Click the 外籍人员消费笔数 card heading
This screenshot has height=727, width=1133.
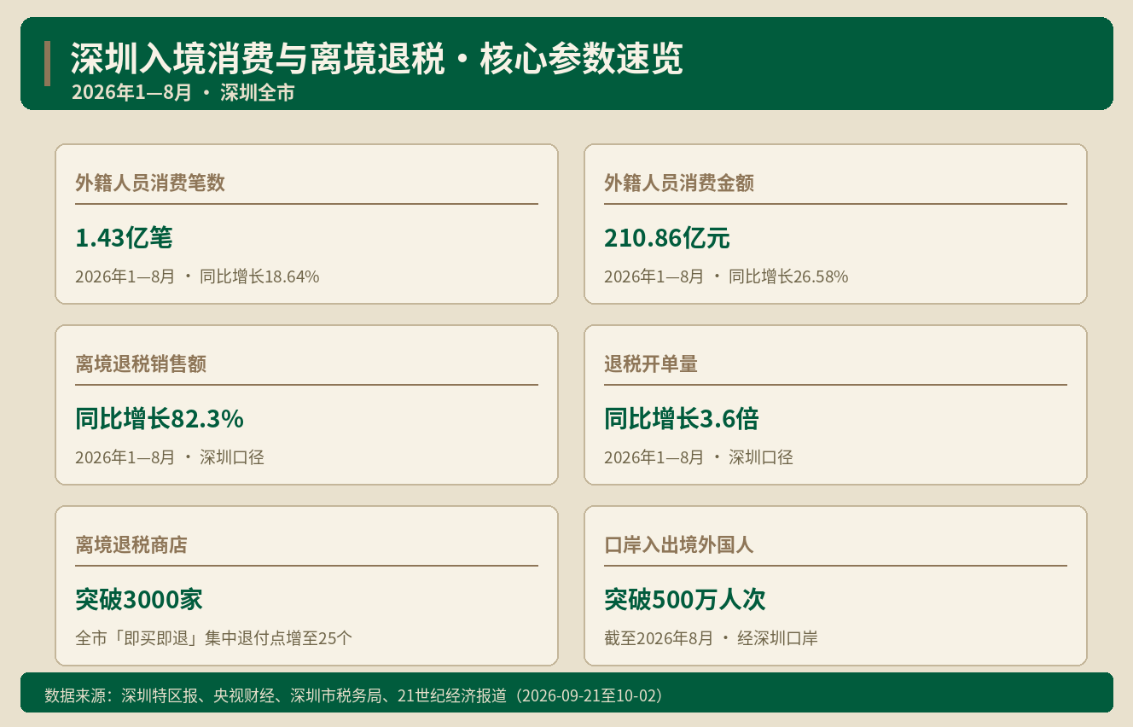click(x=150, y=183)
